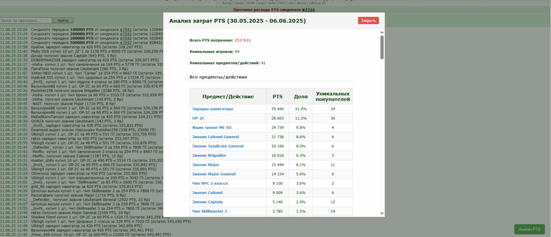Click buyers count 30 in OP-2C row
The image size is (551, 237).
tap(333, 118)
